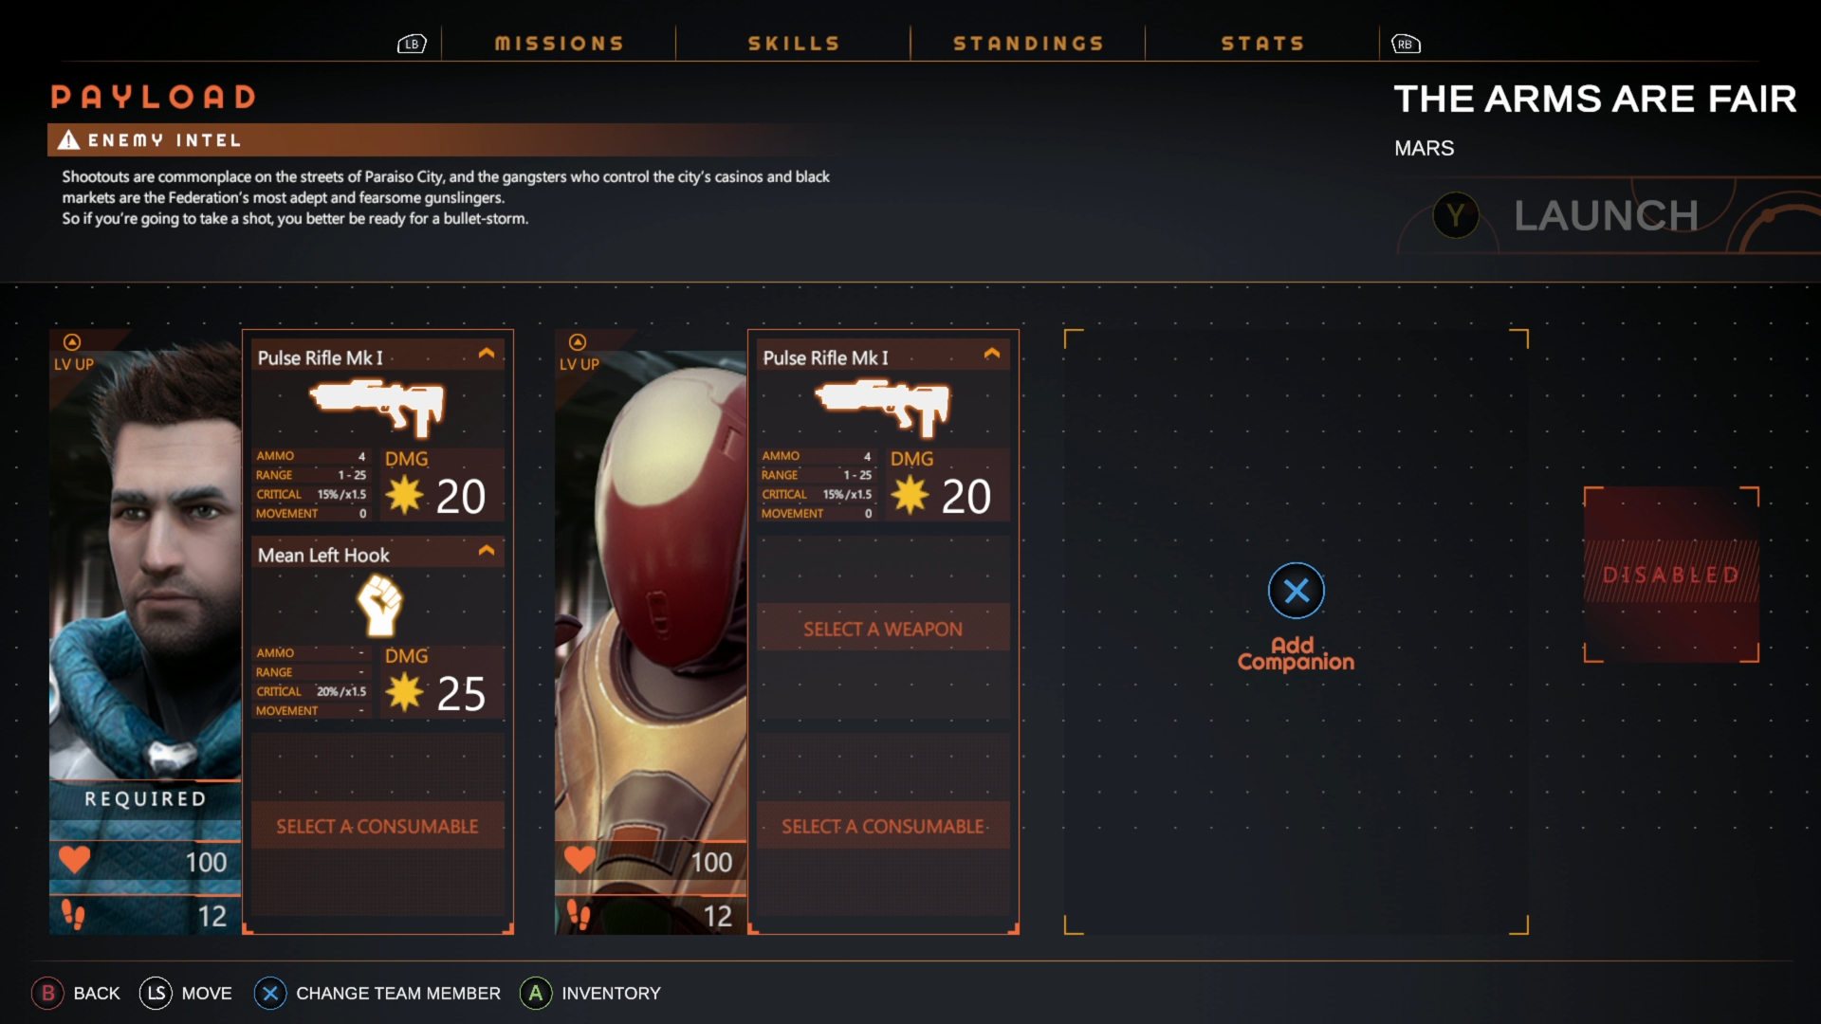1821x1024 pixels.
Task: Click the blue X Add Companion icon
Action: (x=1296, y=591)
